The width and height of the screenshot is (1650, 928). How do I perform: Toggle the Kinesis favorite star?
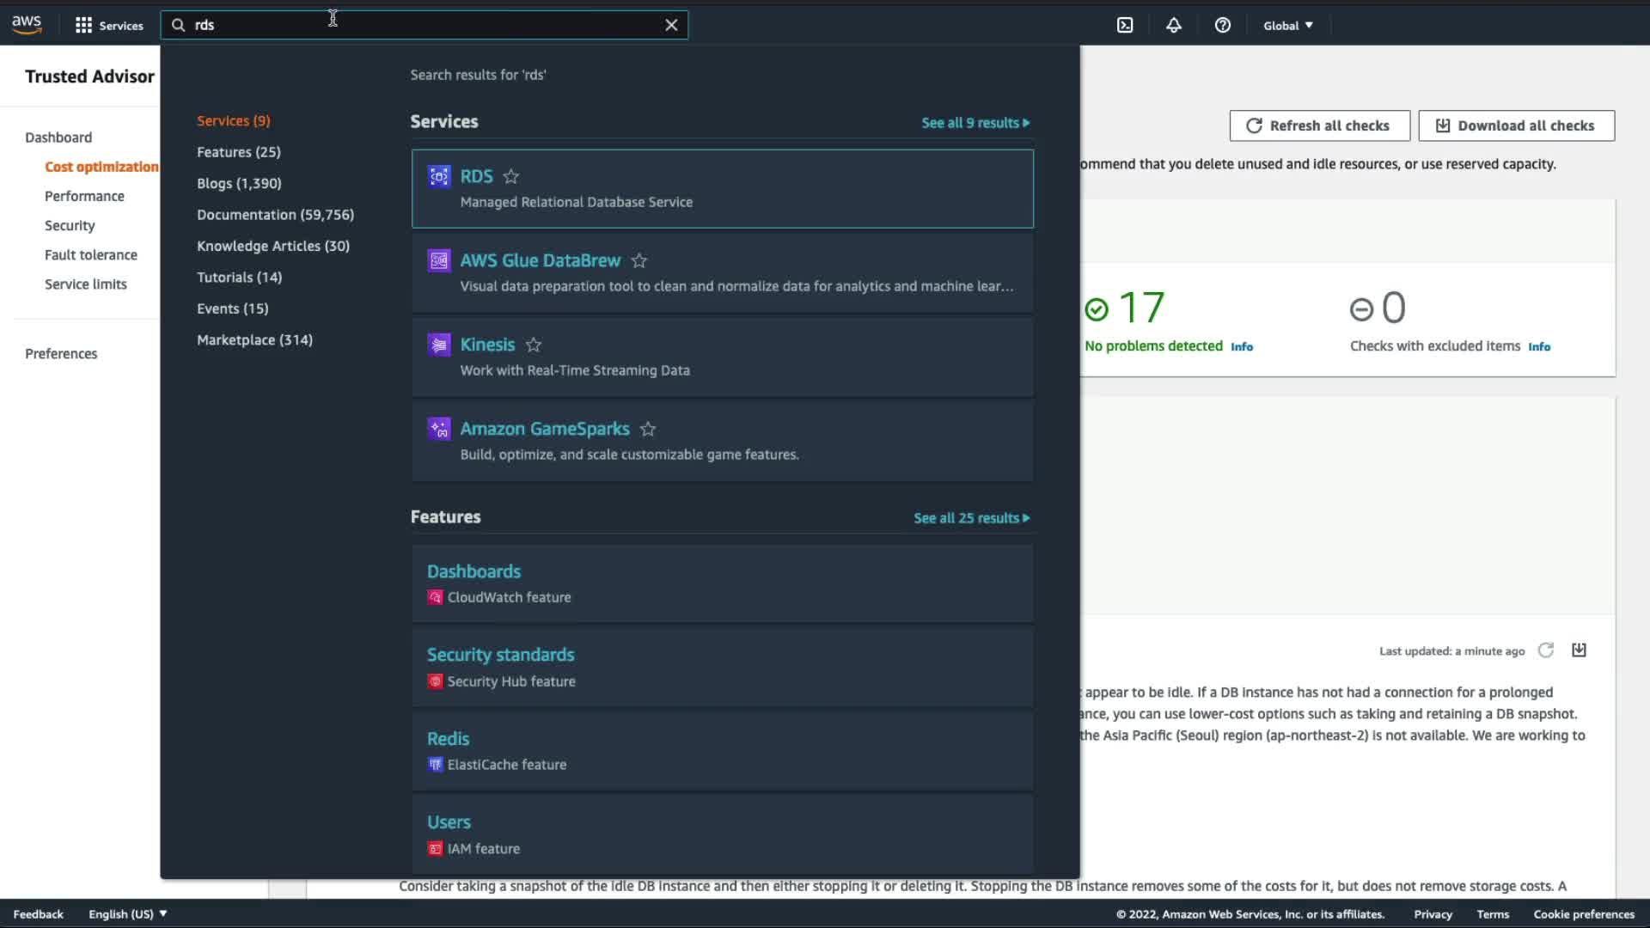pos(534,345)
